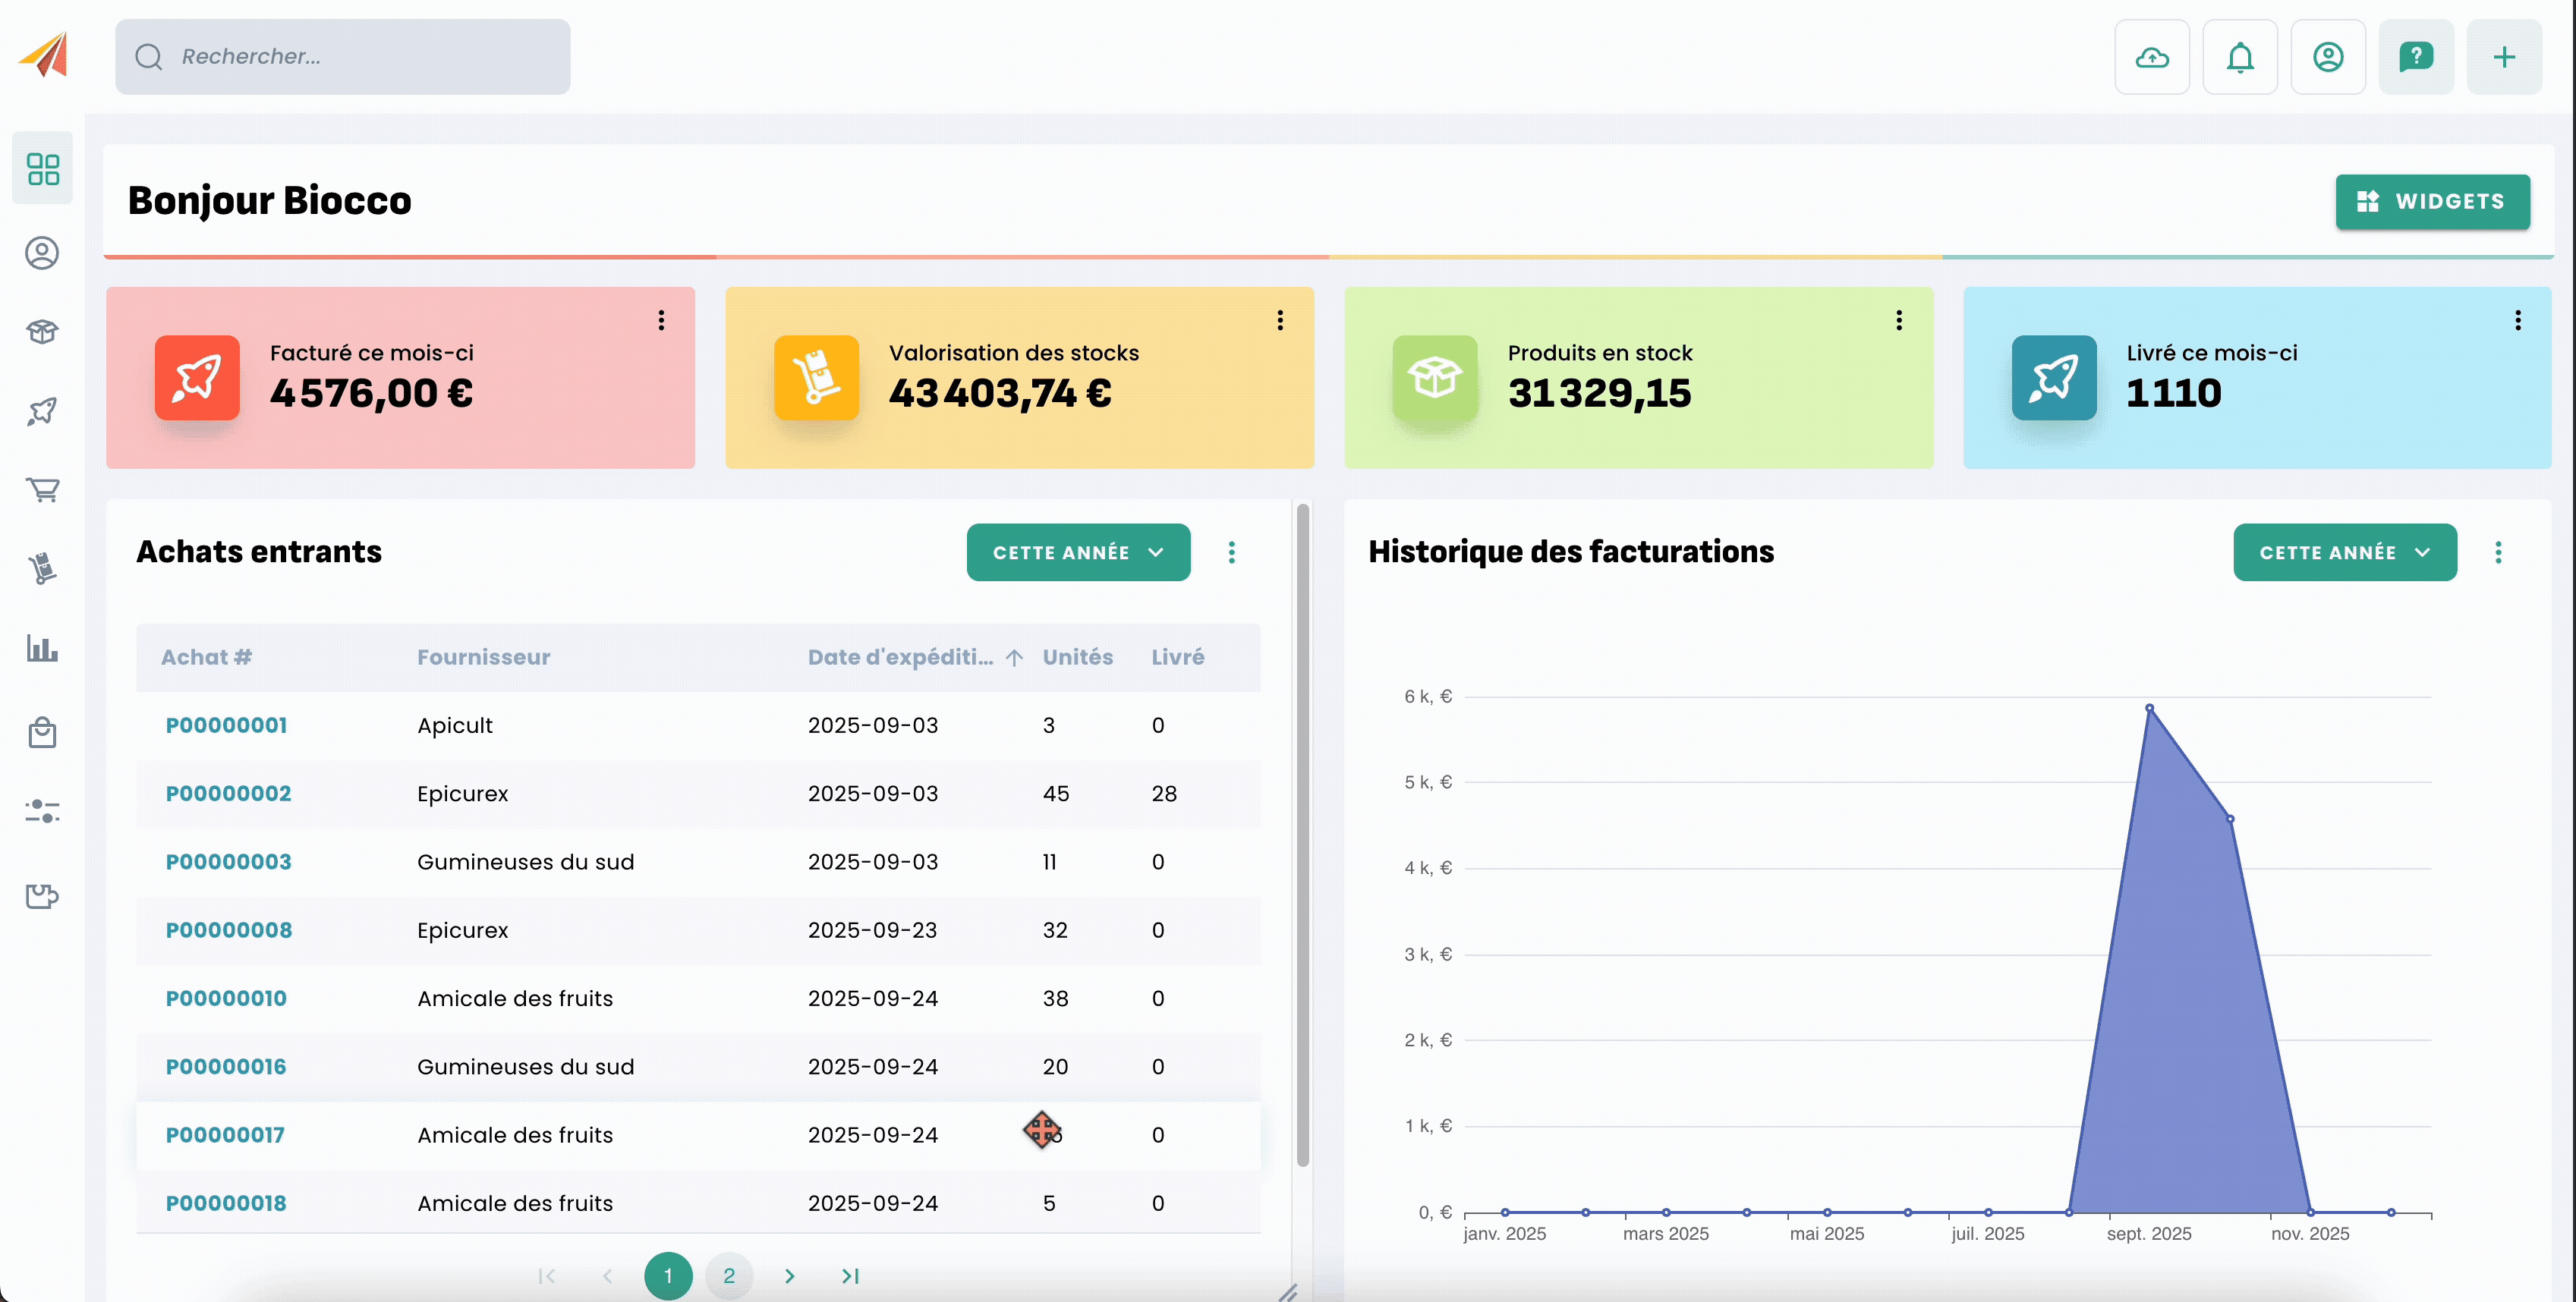Open the bar chart reports sidebar icon
The height and width of the screenshot is (1302, 2576).
[x=42, y=649]
